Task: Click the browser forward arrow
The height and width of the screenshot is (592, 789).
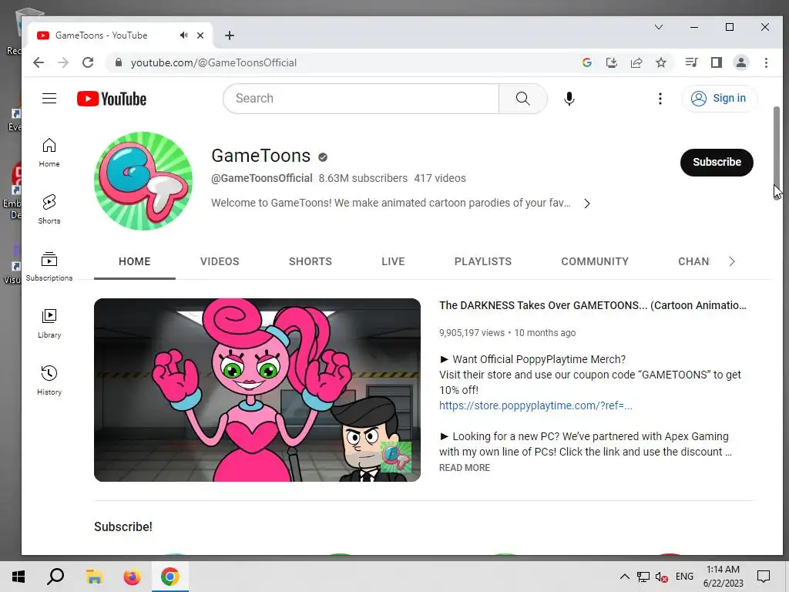Action: (x=63, y=62)
